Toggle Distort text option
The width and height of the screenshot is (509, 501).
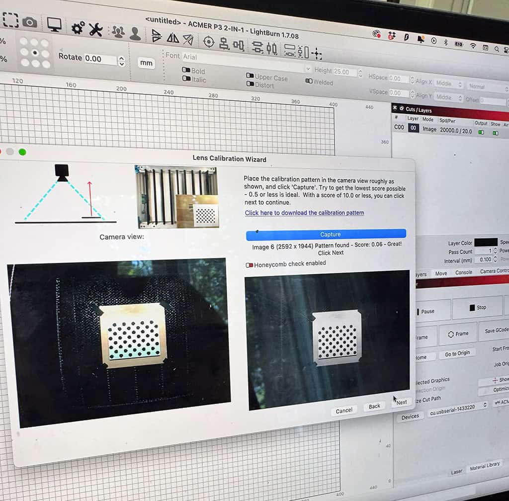pos(250,83)
